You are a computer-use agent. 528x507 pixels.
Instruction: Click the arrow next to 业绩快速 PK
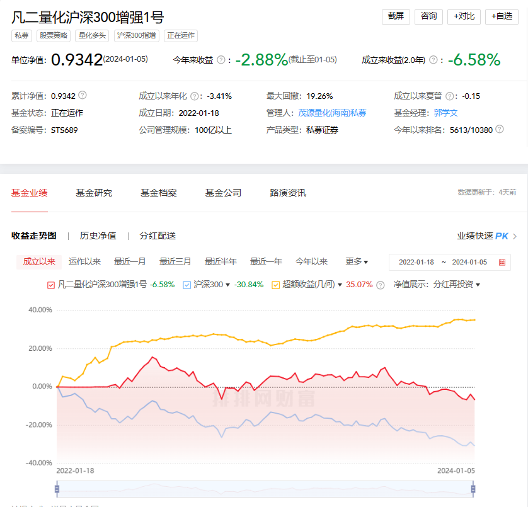515,236
